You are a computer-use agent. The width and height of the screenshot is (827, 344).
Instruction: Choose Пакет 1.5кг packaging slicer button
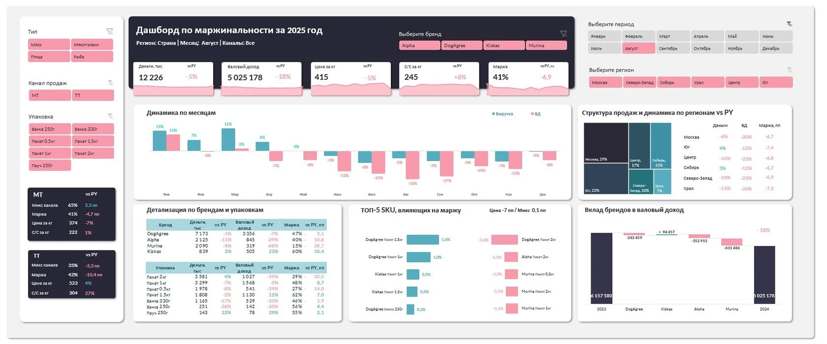coord(93,141)
